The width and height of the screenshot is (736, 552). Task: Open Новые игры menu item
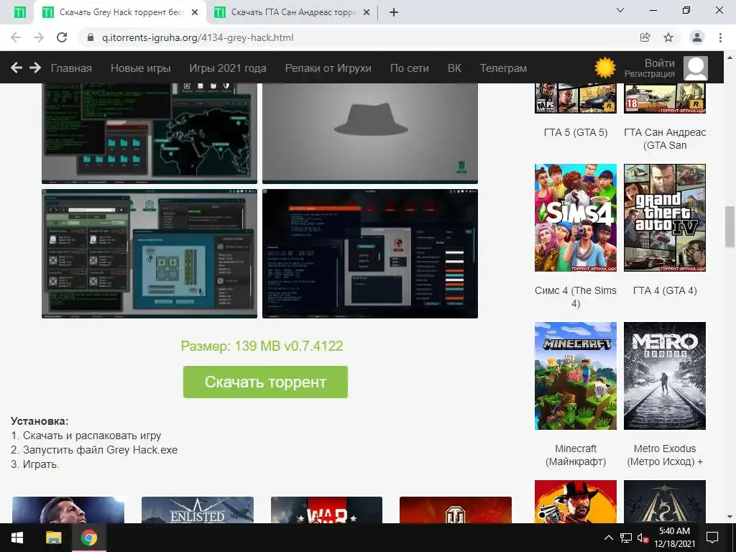click(x=140, y=68)
